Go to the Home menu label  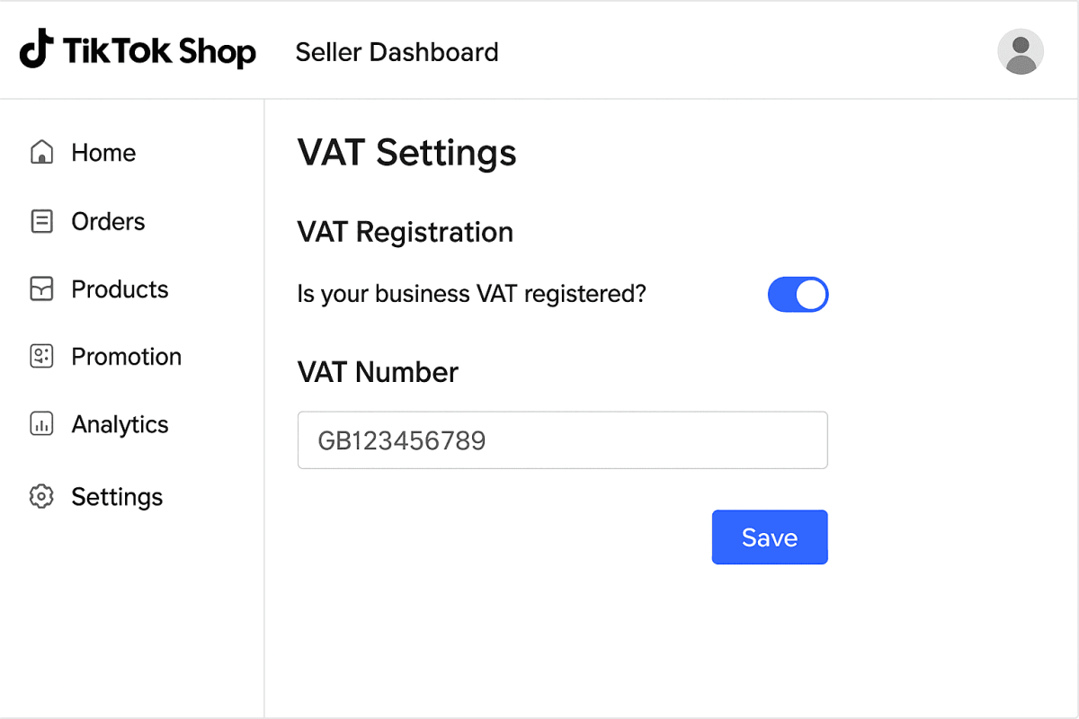pyautogui.click(x=103, y=153)
